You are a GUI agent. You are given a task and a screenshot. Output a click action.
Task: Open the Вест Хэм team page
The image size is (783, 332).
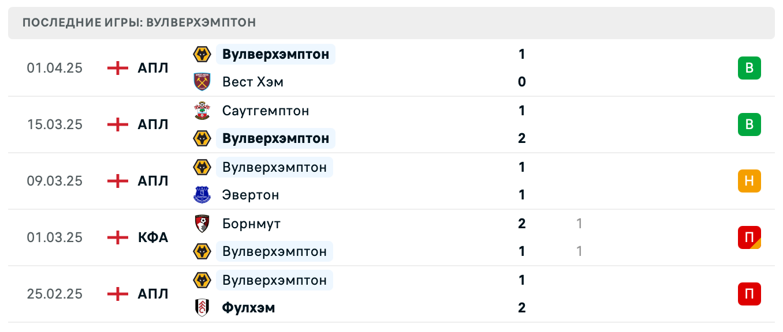(x=252, y=82)
